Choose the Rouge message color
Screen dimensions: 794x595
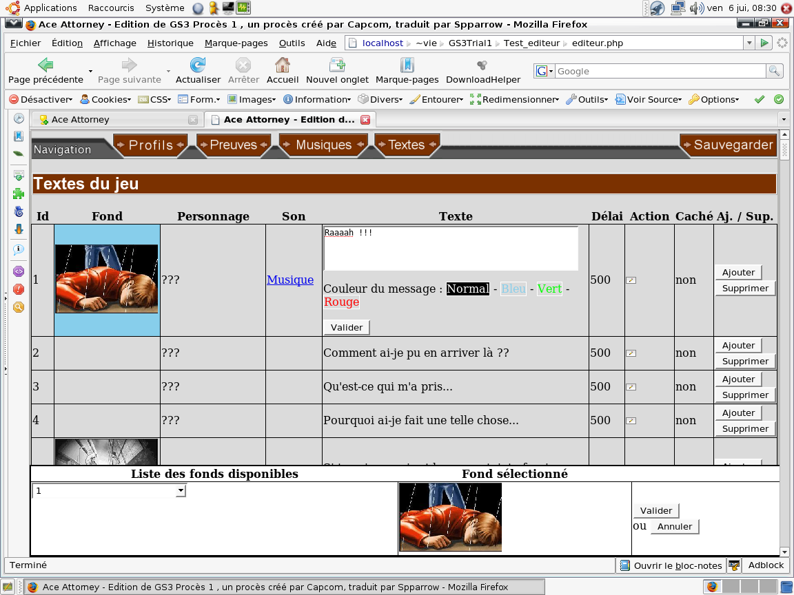342,302
